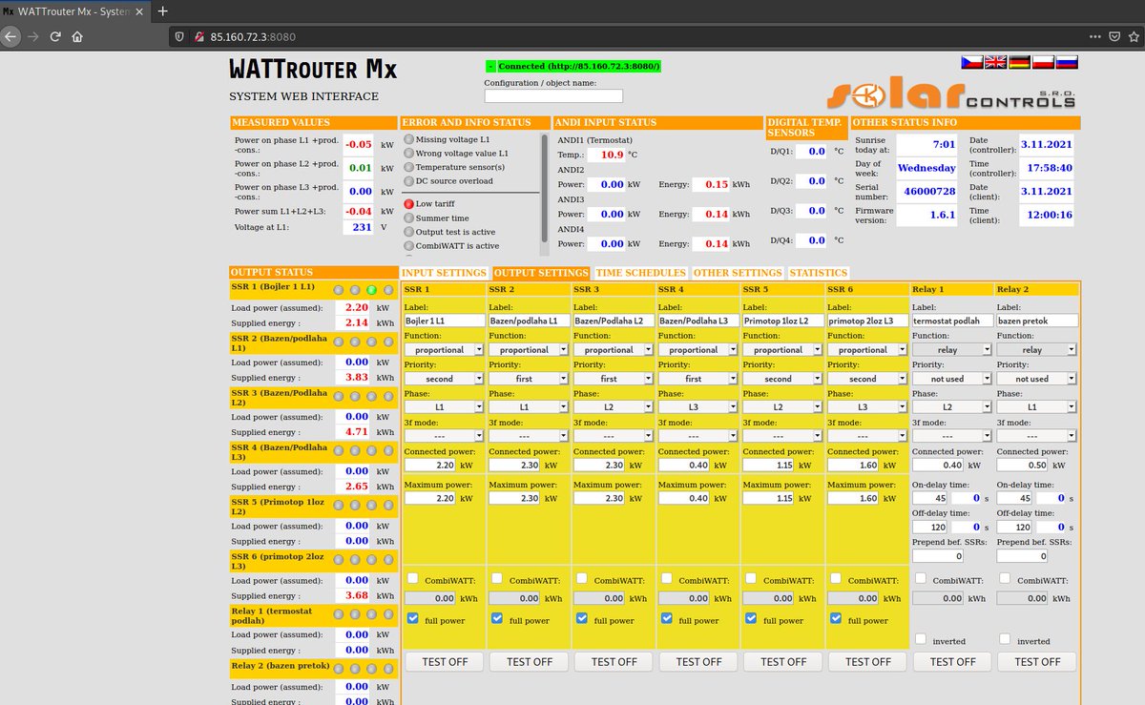Click the Temperature sensor(s) indicator light

coord(408,167)
